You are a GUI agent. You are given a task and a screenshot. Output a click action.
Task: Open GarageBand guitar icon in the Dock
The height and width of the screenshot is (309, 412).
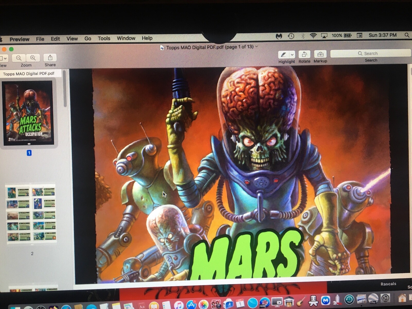point(301,301)
